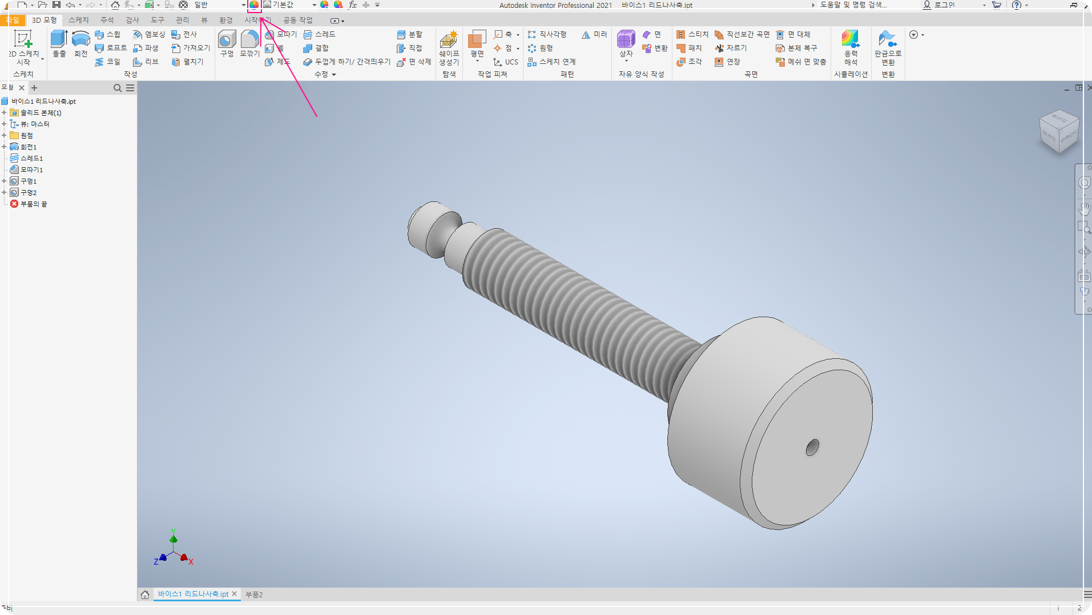Viewport: 1092px width, 615px height.
Task: Expand the 수정 panel dropdown arrow
Action: point(334,75)
